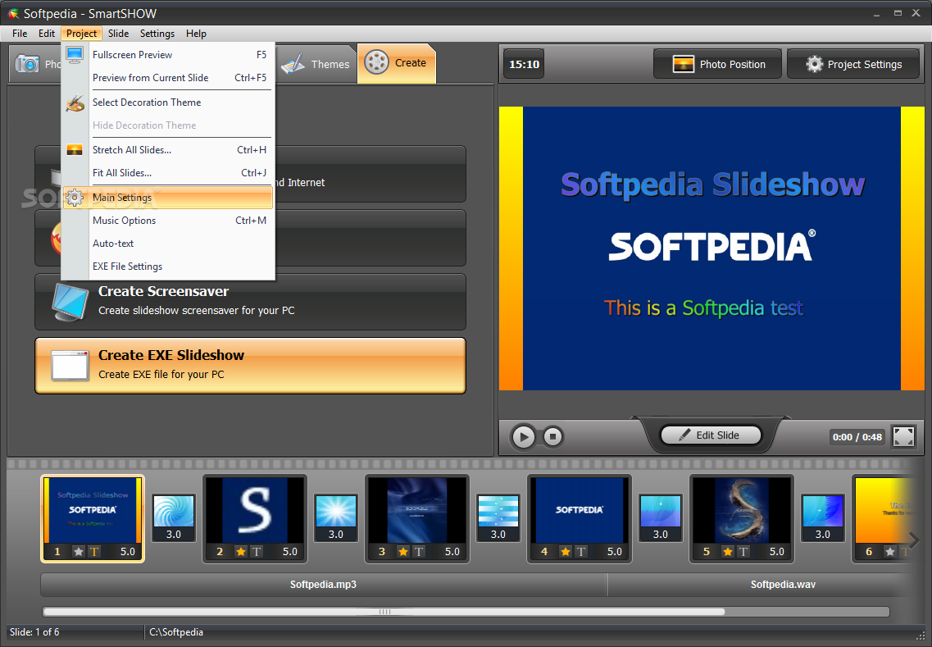
Task: Open EXE File Settings entry
Action: 167,267
